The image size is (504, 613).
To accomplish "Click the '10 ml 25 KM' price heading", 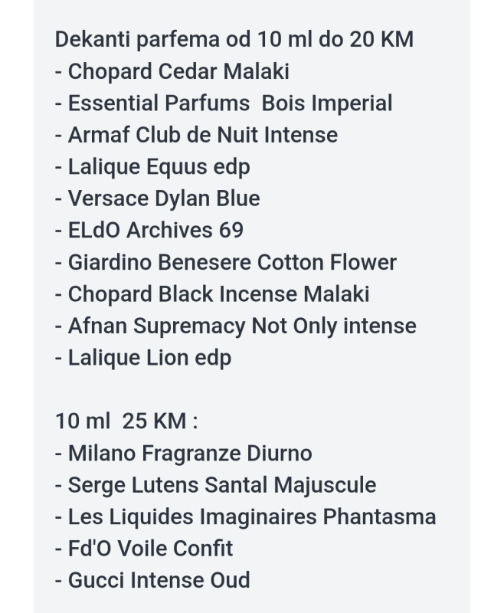I will 126,421.
